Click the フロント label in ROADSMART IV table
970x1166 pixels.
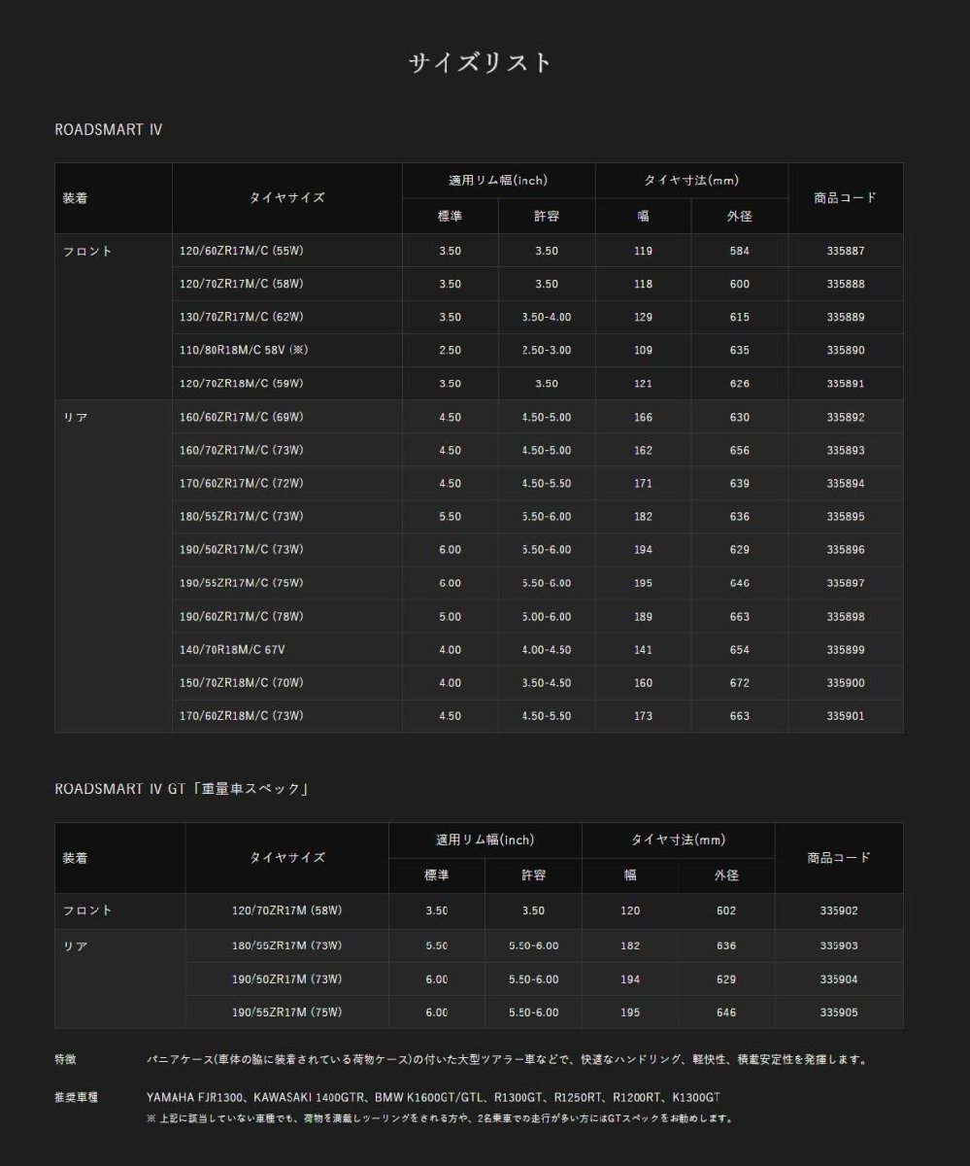88,251
